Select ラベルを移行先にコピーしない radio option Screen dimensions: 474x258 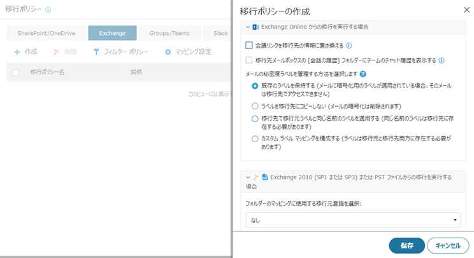(x=255, y=106)
